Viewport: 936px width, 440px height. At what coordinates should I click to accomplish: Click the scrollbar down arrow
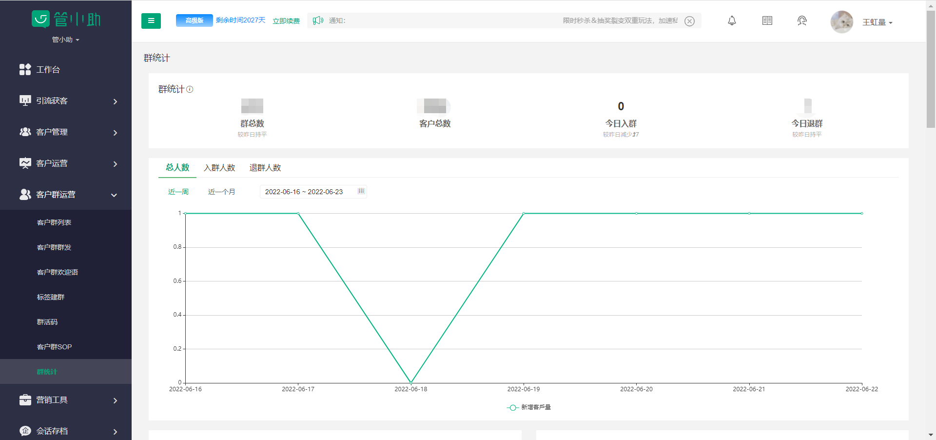(x=931, y=435)
